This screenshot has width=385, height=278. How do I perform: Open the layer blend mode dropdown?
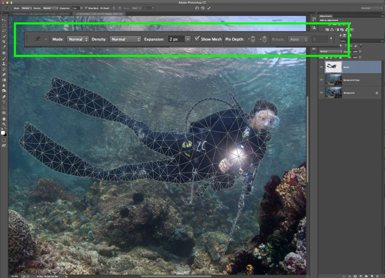tap(331, 51)
